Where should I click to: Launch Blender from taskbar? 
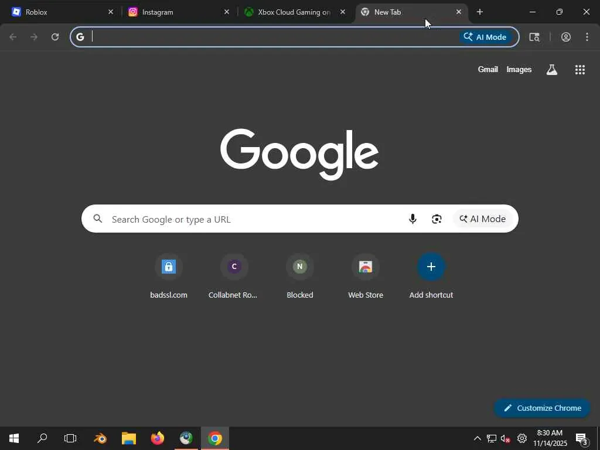(x=100, y=438)
